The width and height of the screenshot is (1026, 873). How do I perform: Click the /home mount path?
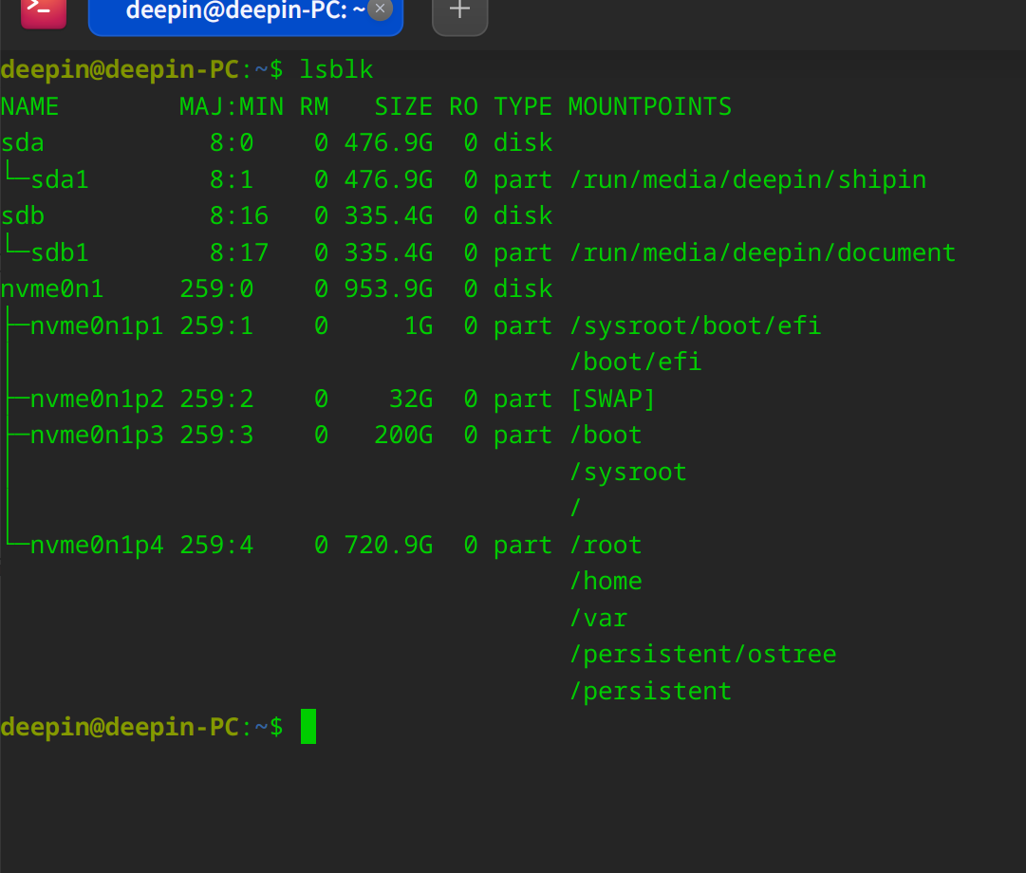(606, 581)
